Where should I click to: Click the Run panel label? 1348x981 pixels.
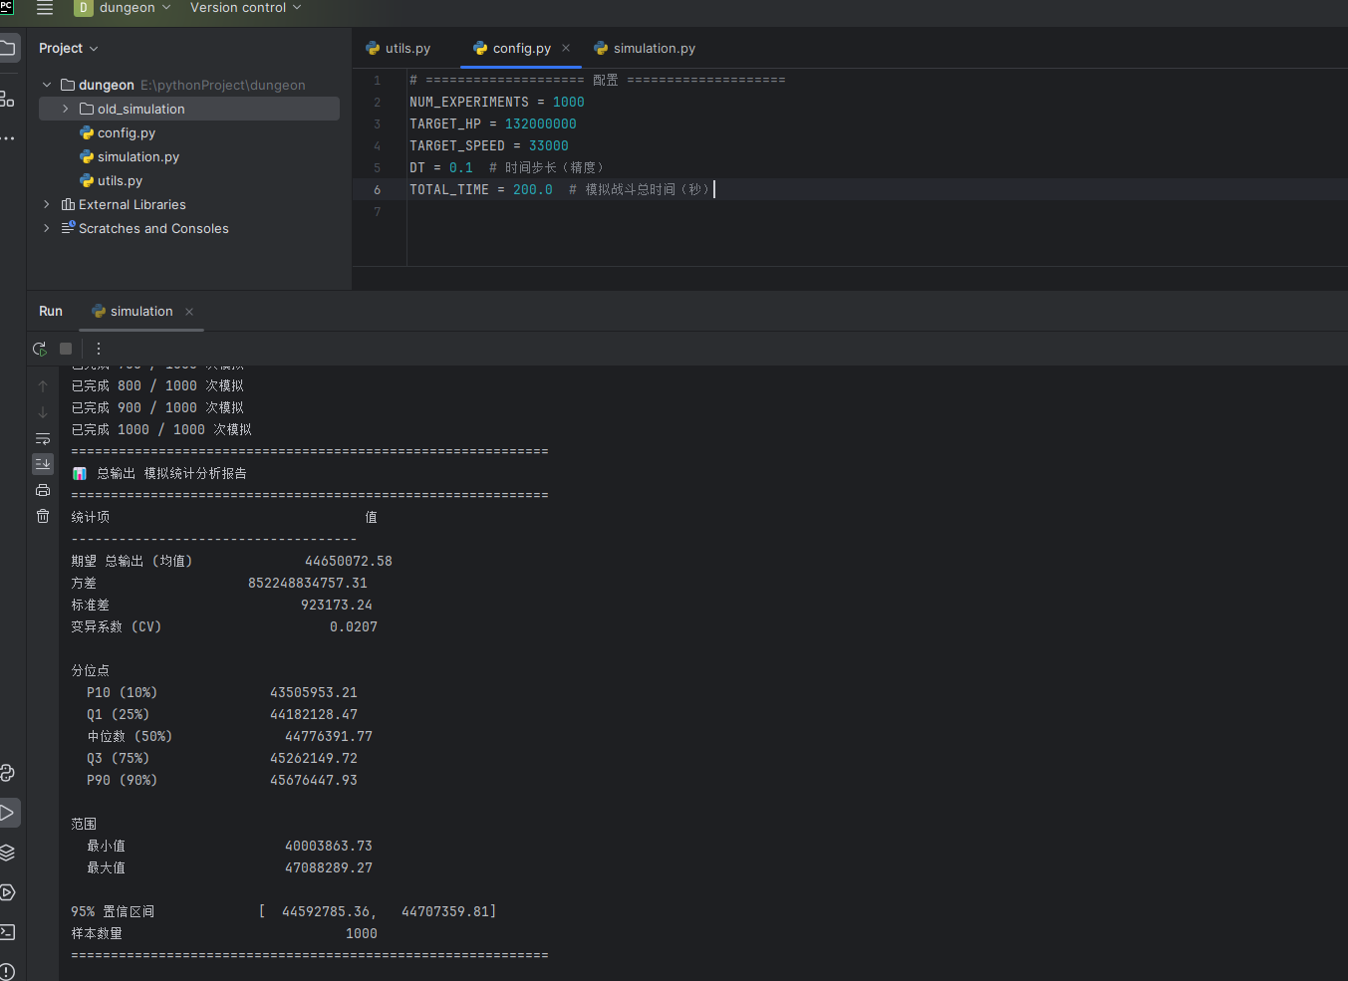tap(51, 311)
